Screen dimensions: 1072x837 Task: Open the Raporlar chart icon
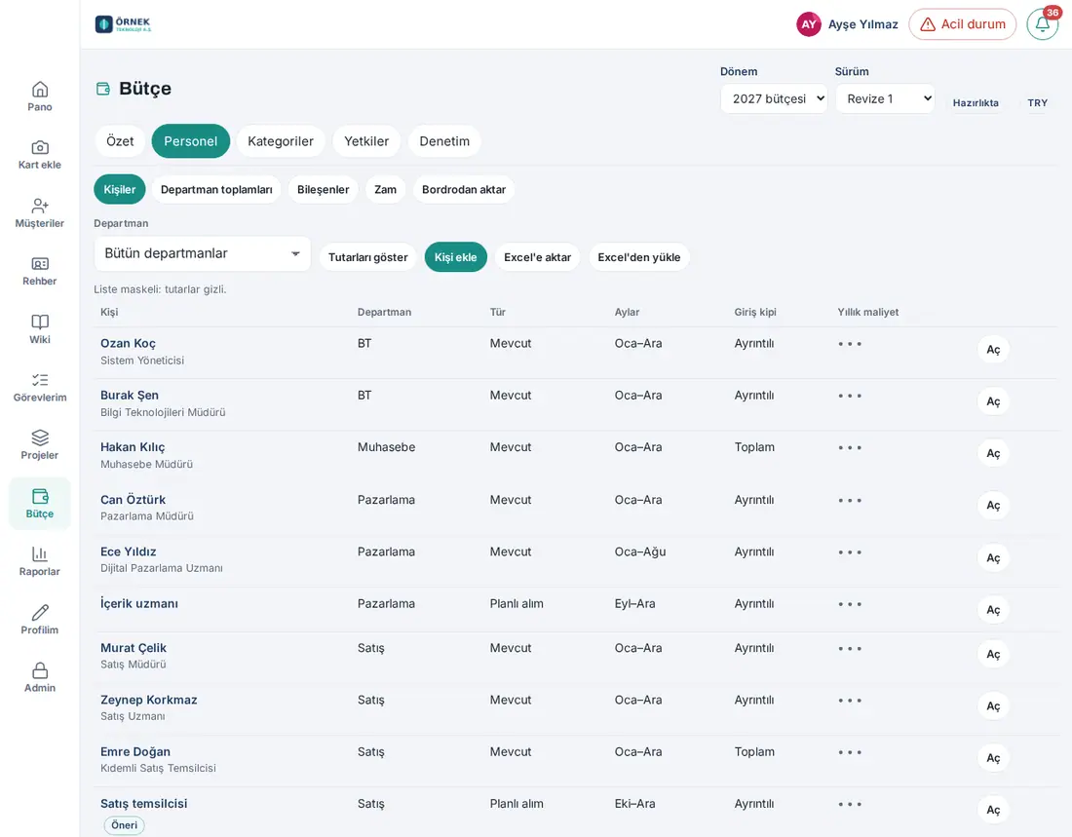point(40,553)
